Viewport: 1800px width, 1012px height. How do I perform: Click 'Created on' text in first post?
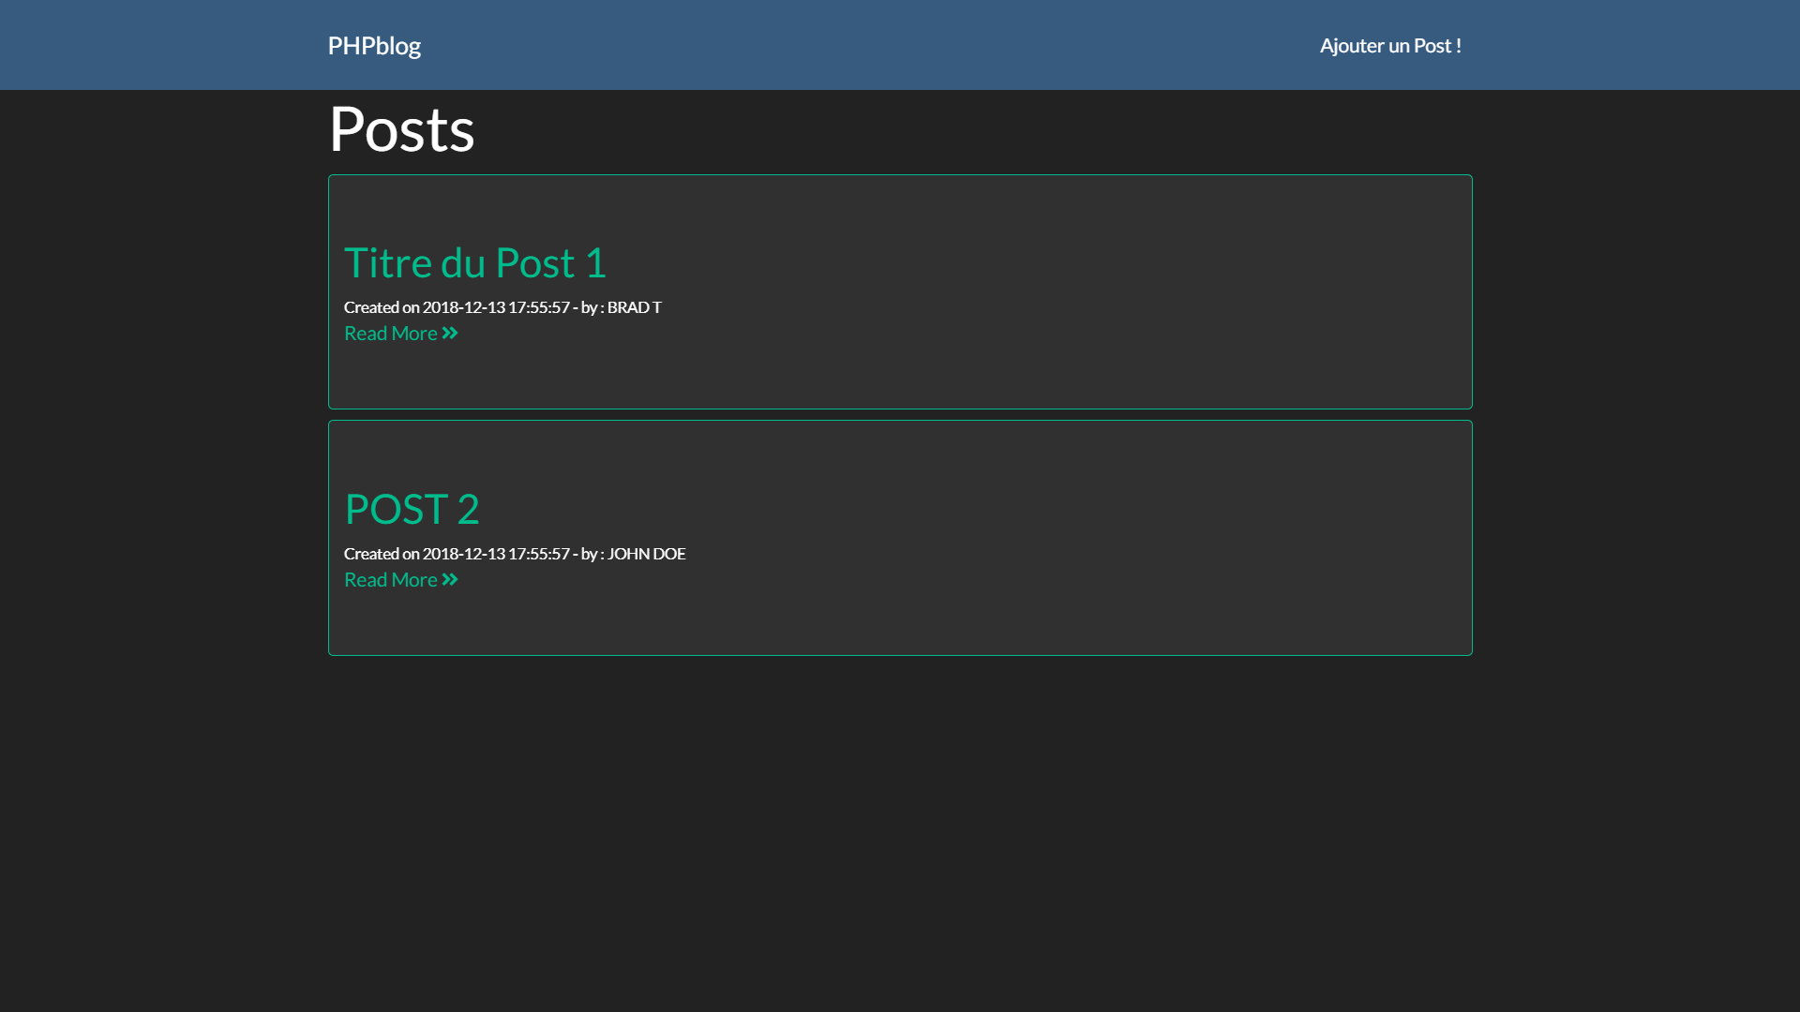pos(381,307)
